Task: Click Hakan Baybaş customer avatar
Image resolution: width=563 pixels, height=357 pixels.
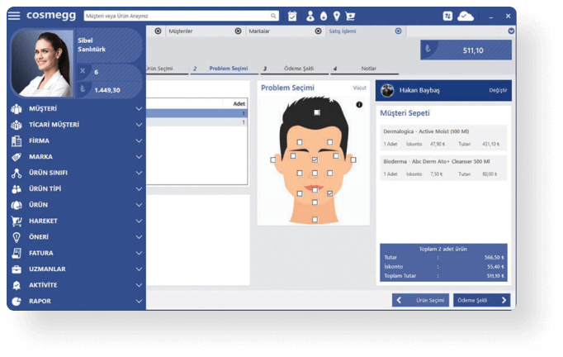Action: (x=387, y=90)
